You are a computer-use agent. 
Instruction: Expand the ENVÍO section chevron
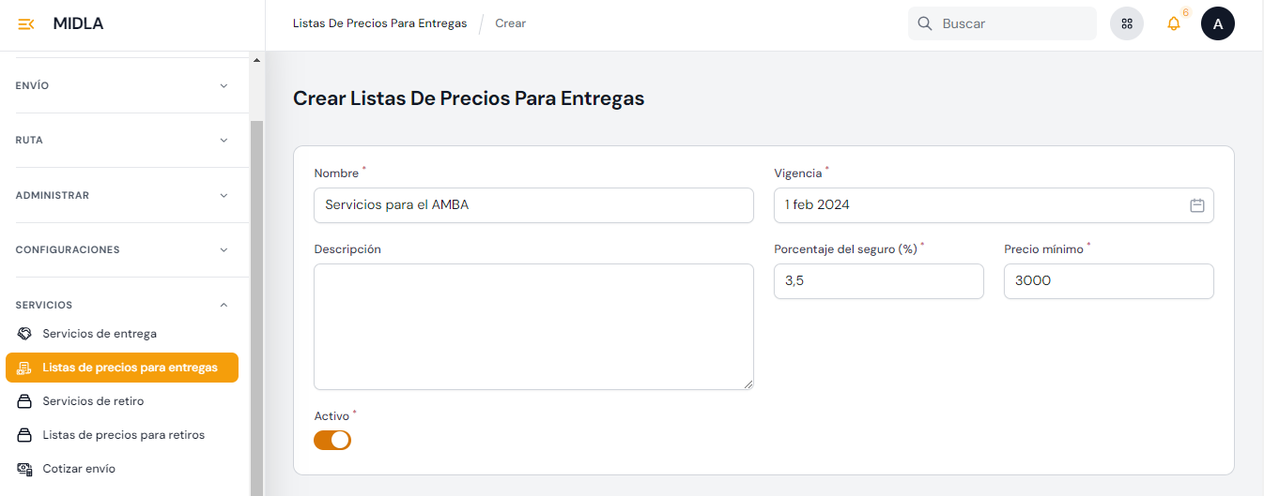tap(224, 85)
